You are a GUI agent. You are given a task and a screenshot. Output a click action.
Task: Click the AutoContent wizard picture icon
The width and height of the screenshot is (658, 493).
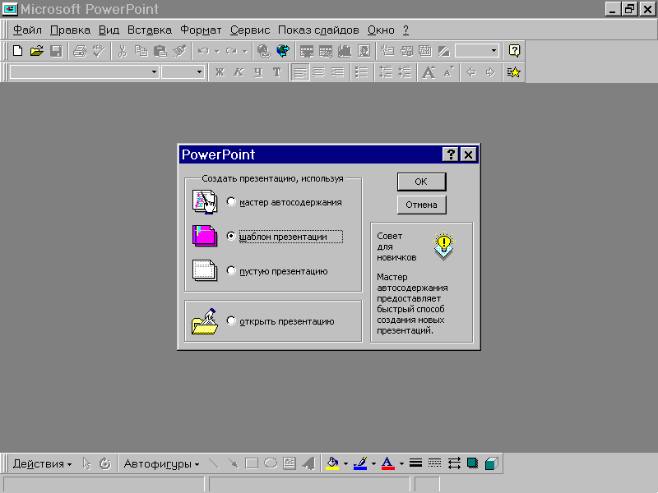click(x=205, y=201)
